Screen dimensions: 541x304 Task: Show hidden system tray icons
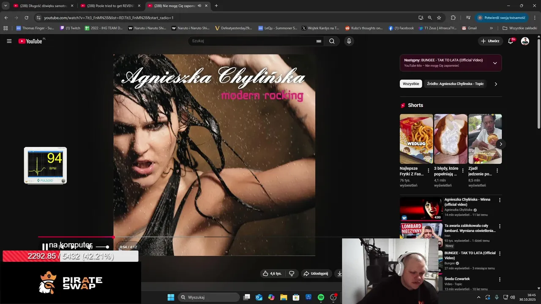[478, 297]
